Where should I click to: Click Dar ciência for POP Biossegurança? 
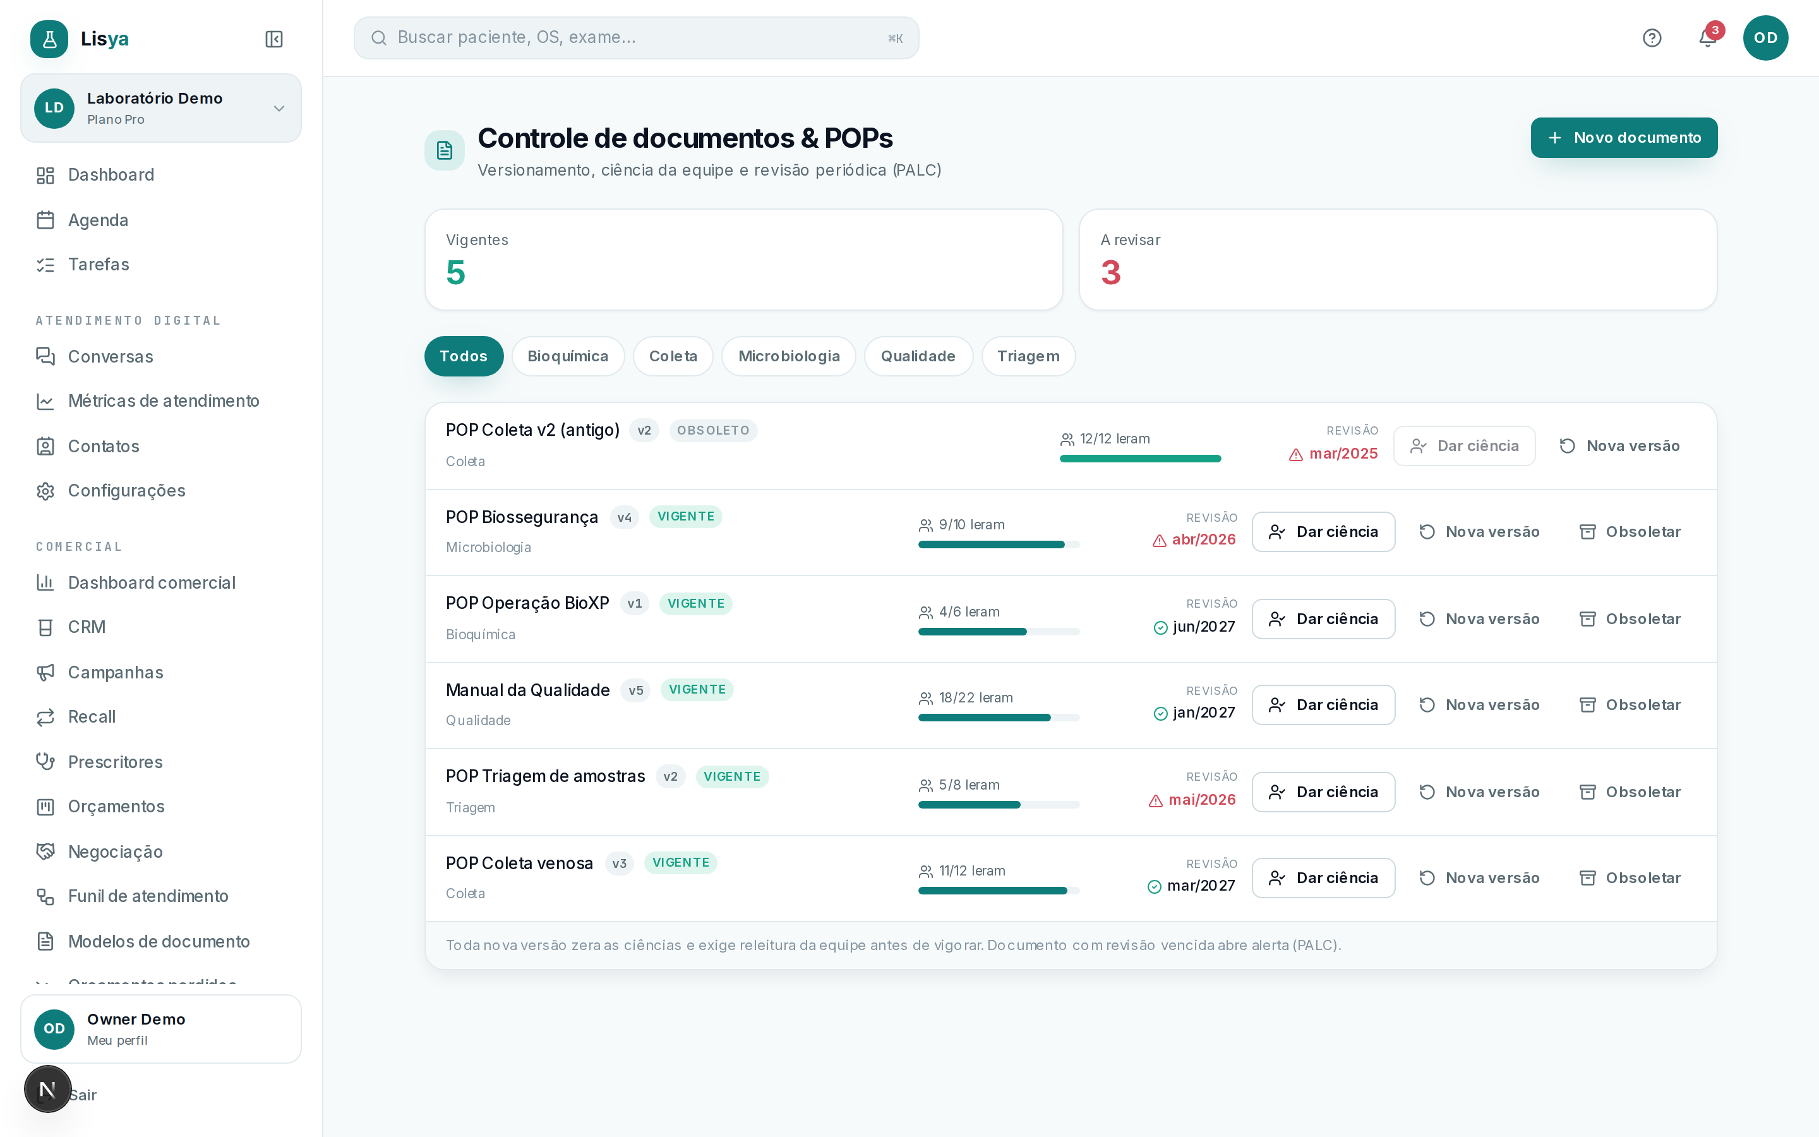coord(1323,532)
